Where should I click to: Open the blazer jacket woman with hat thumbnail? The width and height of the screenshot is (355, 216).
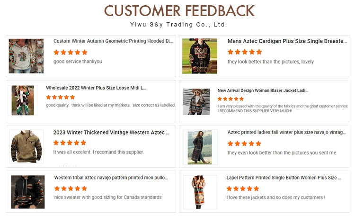coord(196,102)
